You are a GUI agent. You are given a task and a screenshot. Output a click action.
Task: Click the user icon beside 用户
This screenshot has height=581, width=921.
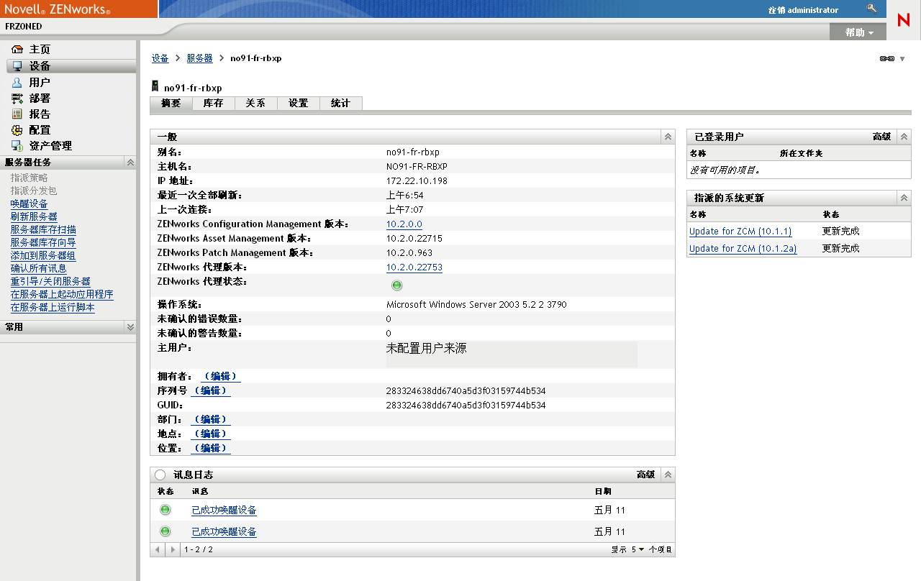tap(17, 83)
